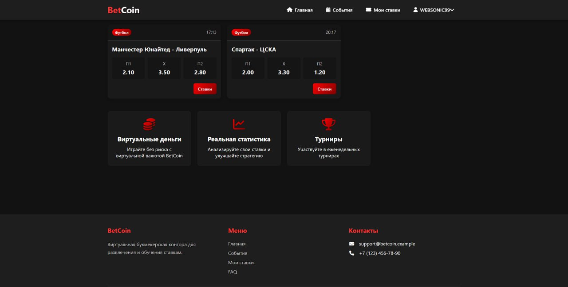
Task: Click the Турниры heading
Action: (x=329, y=139)
